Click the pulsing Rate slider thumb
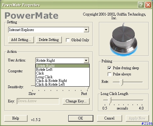 coord(121,82)
